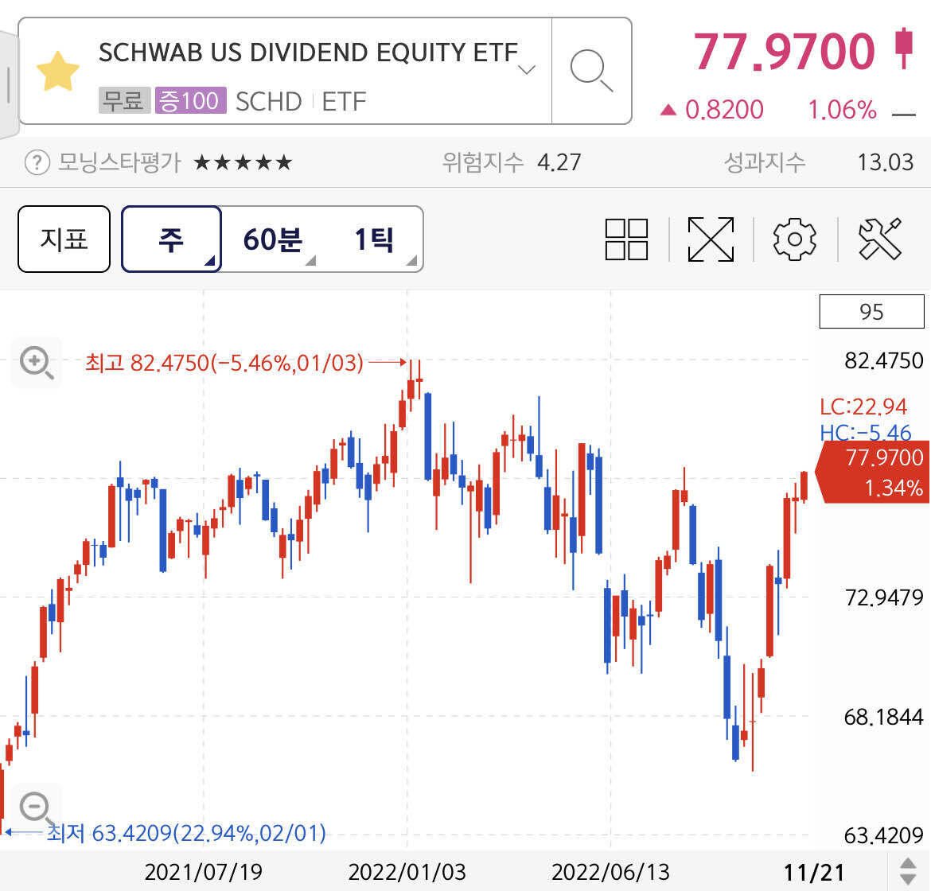Click the up/down stepper arrows at bottom right
This screenshot has width=931, height=891.
(x=907, y=870)
